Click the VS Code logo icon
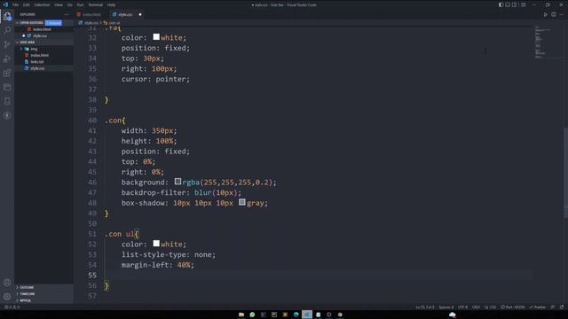Screen dimensions: 568x319 click(x=5, y=4)
